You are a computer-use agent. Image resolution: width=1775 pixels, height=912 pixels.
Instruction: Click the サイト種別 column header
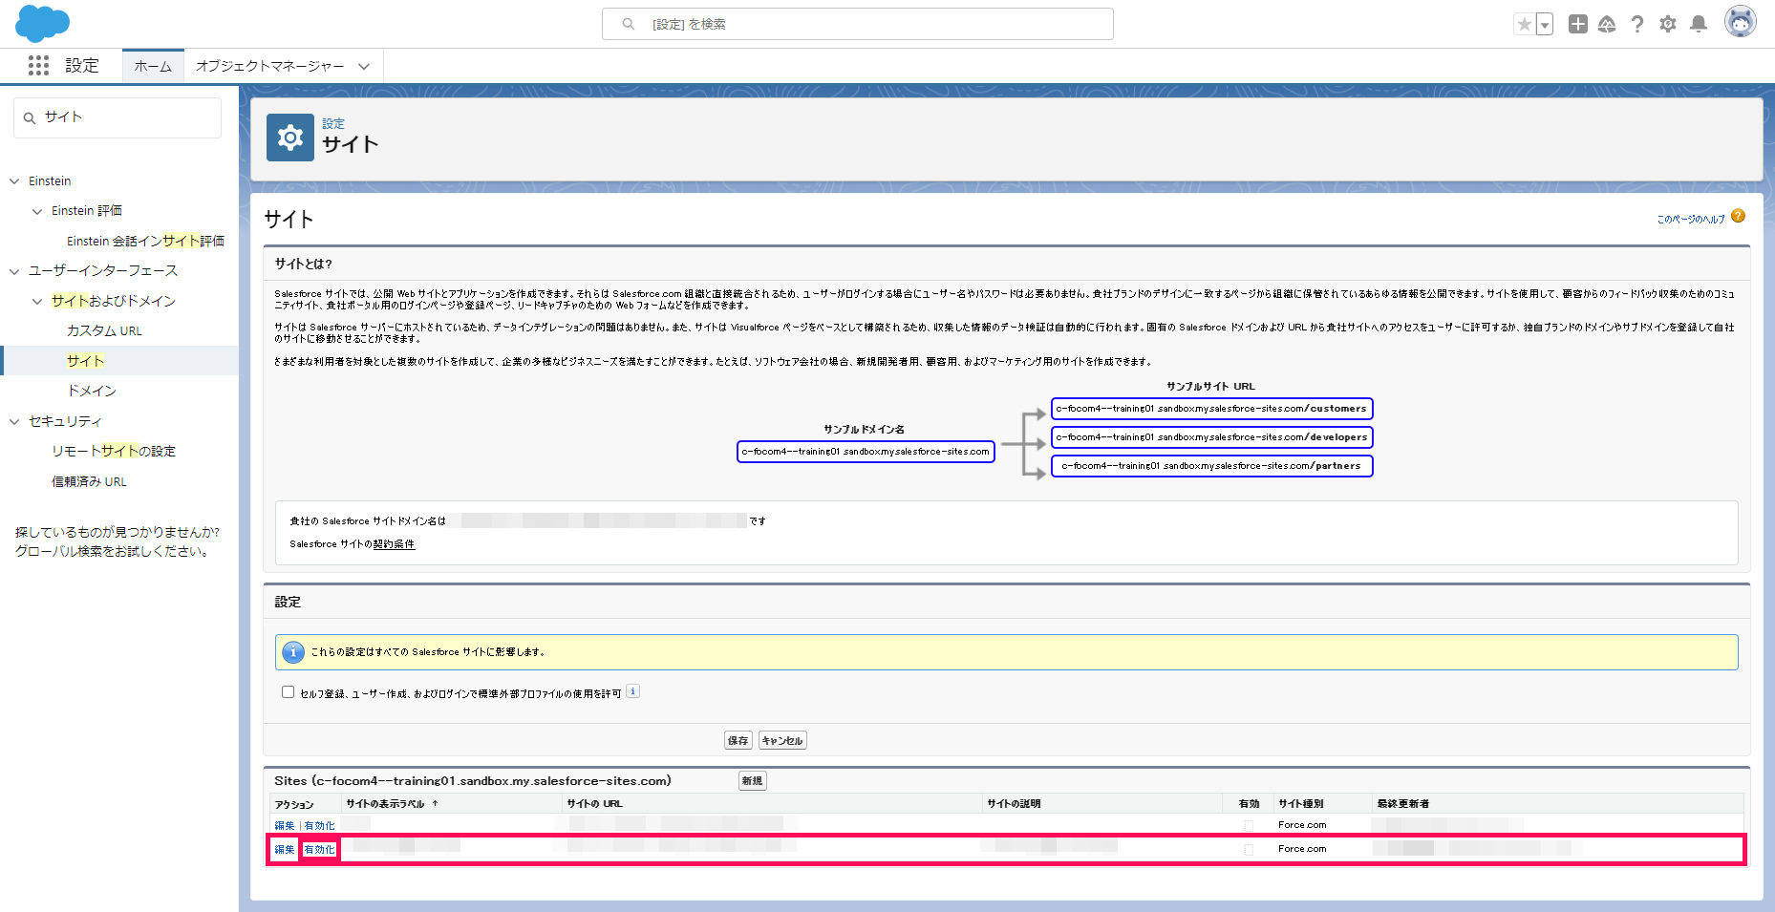coord(1301,804)
